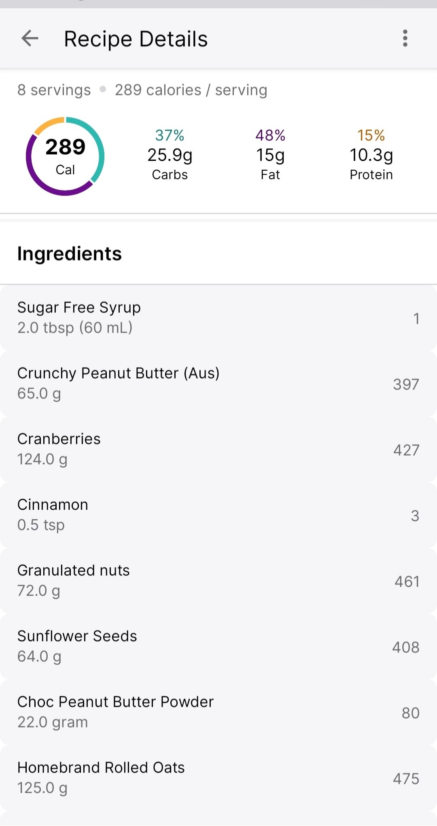Tap the 475 calorie value for oats
437x826 pixels.
tap(406, 779)
